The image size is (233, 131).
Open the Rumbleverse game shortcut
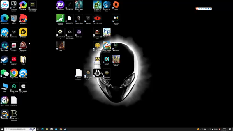[x=60, y=5]
